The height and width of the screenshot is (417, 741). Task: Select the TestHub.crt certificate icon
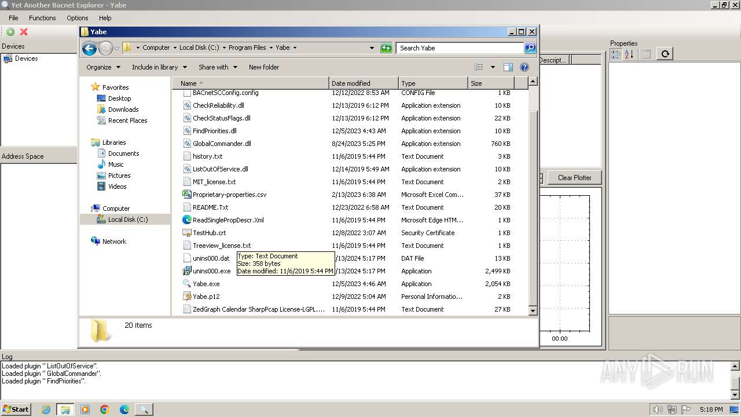coord(186,233)
